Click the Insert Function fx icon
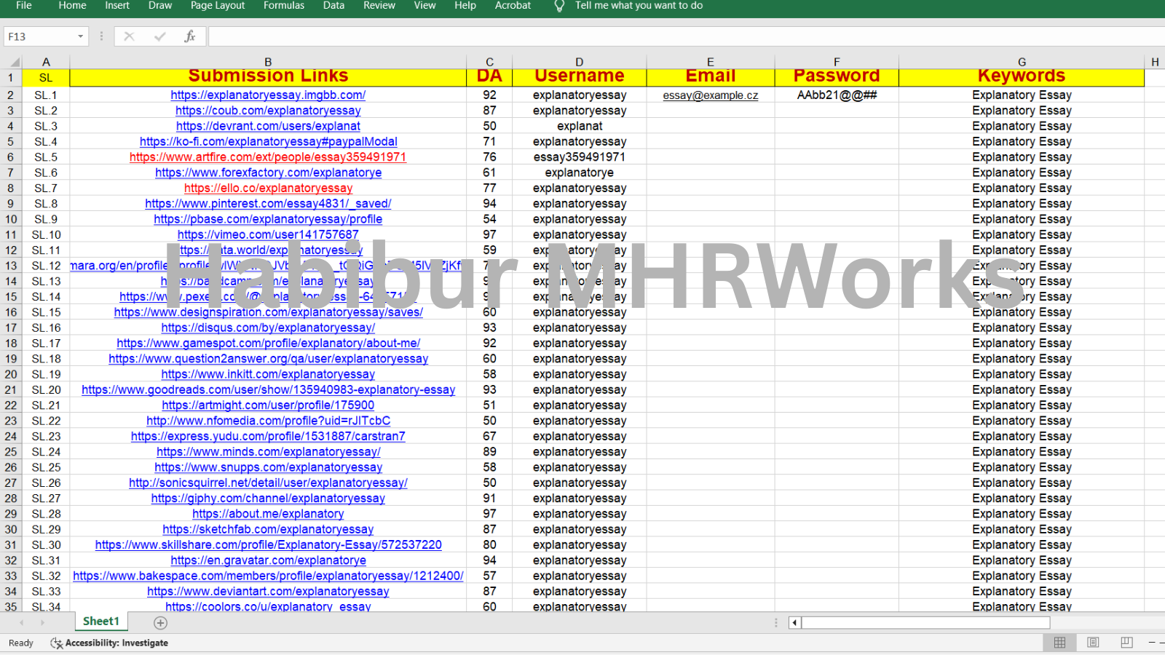1165x655 pixels. click(189, 36)
